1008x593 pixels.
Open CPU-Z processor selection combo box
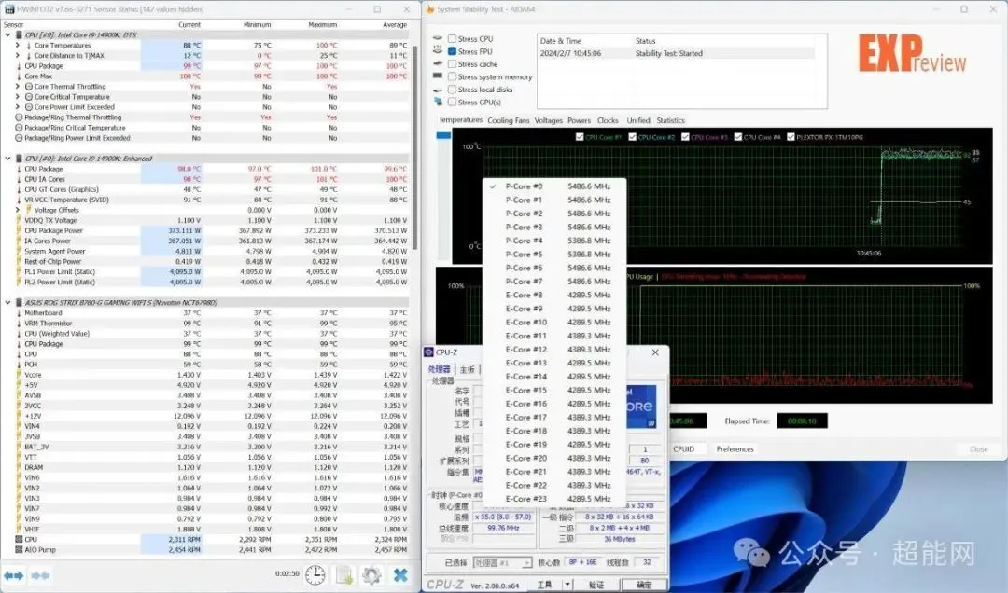tap(502, 563)
